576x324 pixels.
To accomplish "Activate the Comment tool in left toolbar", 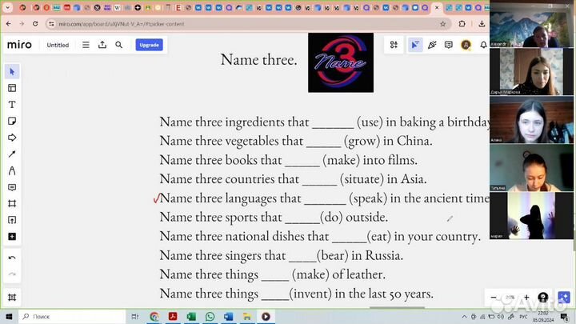I will point(12,187).
